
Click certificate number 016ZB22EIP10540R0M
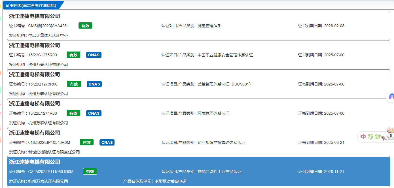49,142
